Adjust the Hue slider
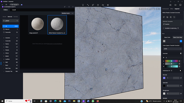Screen dimensions: 184x103 tap(171, 61)
